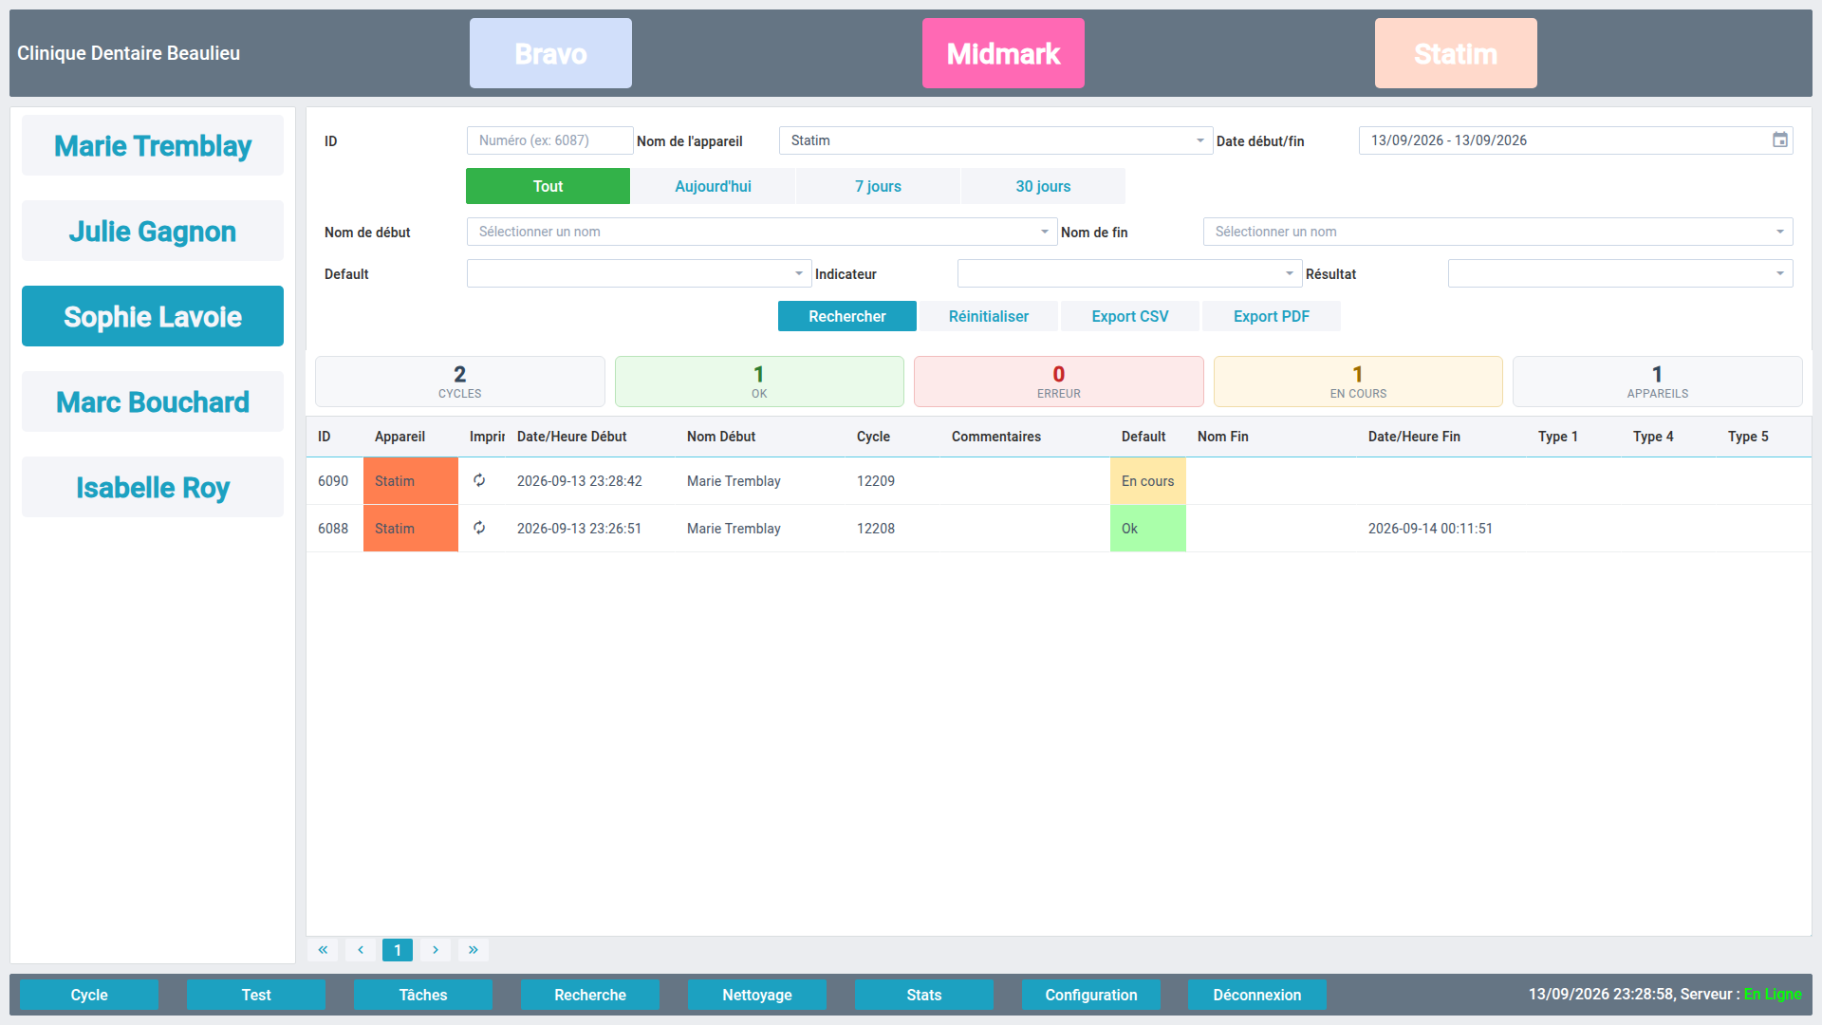Viewport: 1822px width, 1025px height.
Task: Click the Rechercher button
Action: 847,316
